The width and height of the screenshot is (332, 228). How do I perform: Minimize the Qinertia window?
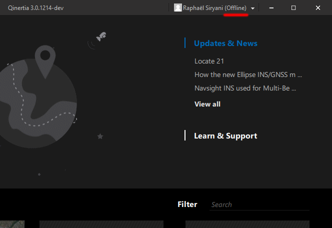pyautogui.click(x=270, y=7)
